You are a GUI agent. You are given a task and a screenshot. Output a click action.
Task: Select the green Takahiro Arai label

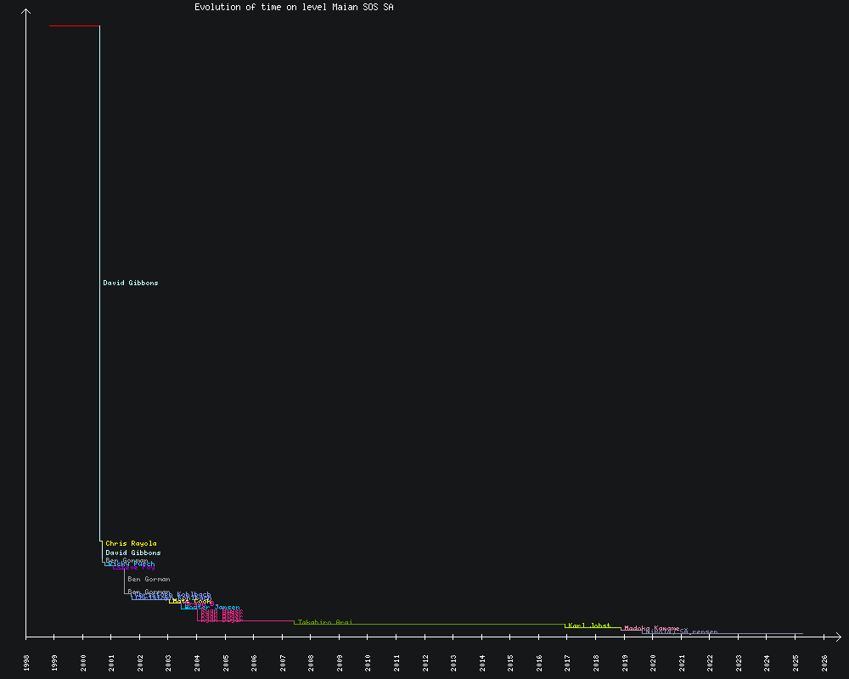pyautogui.click(x=324, y=622)
